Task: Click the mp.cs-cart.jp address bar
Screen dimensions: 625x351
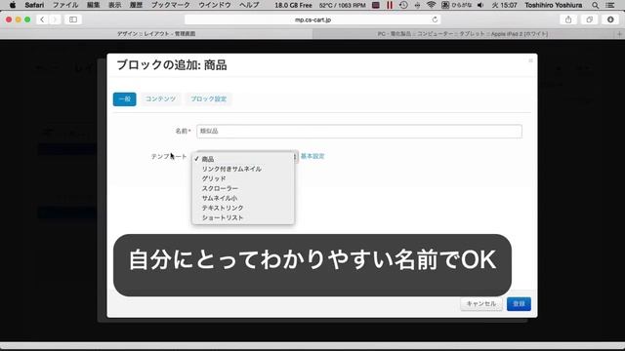Action: pyautogui.click(x=312, y=19)
